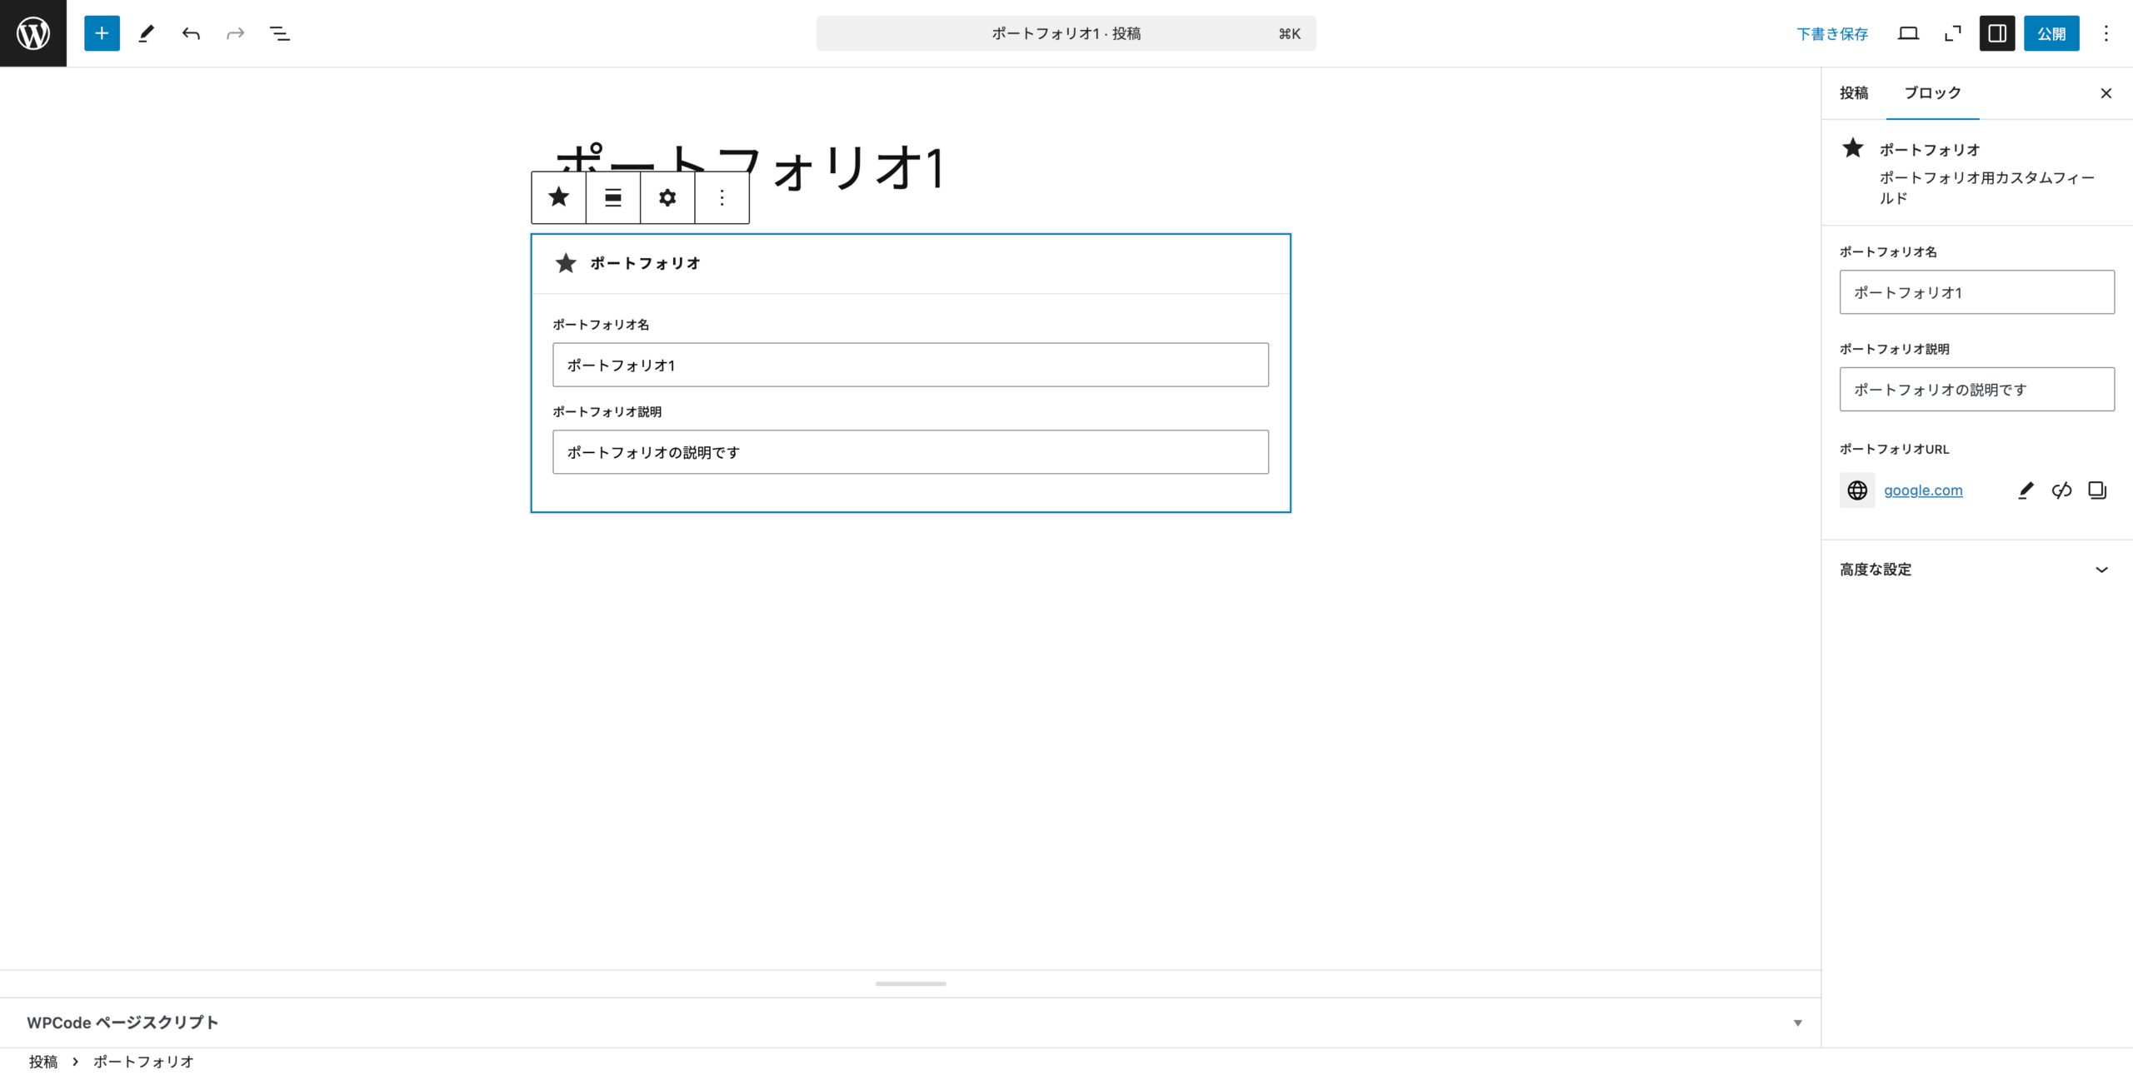Click the redo icon

pyautogui.click(x=234, y=33)
